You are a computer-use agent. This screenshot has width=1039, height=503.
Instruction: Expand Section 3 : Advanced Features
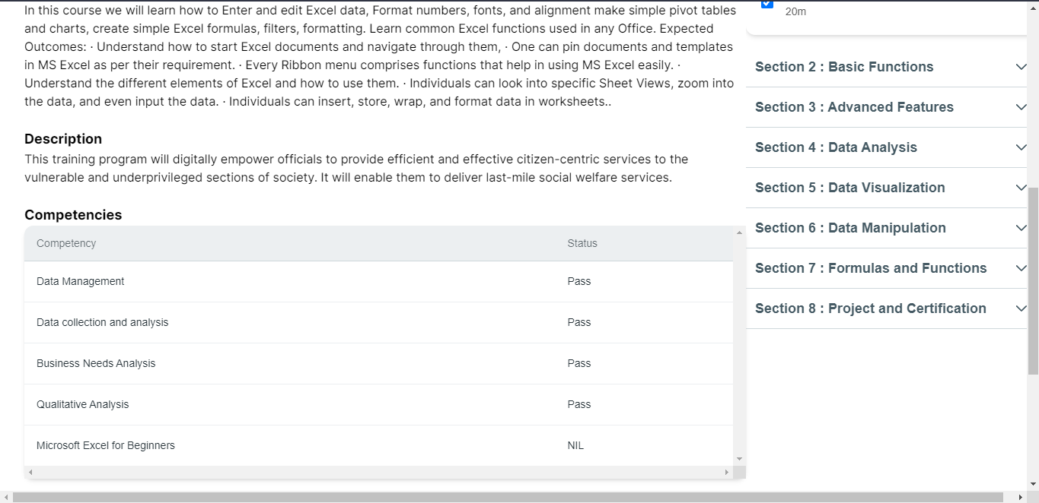click(x=853, y=107)
